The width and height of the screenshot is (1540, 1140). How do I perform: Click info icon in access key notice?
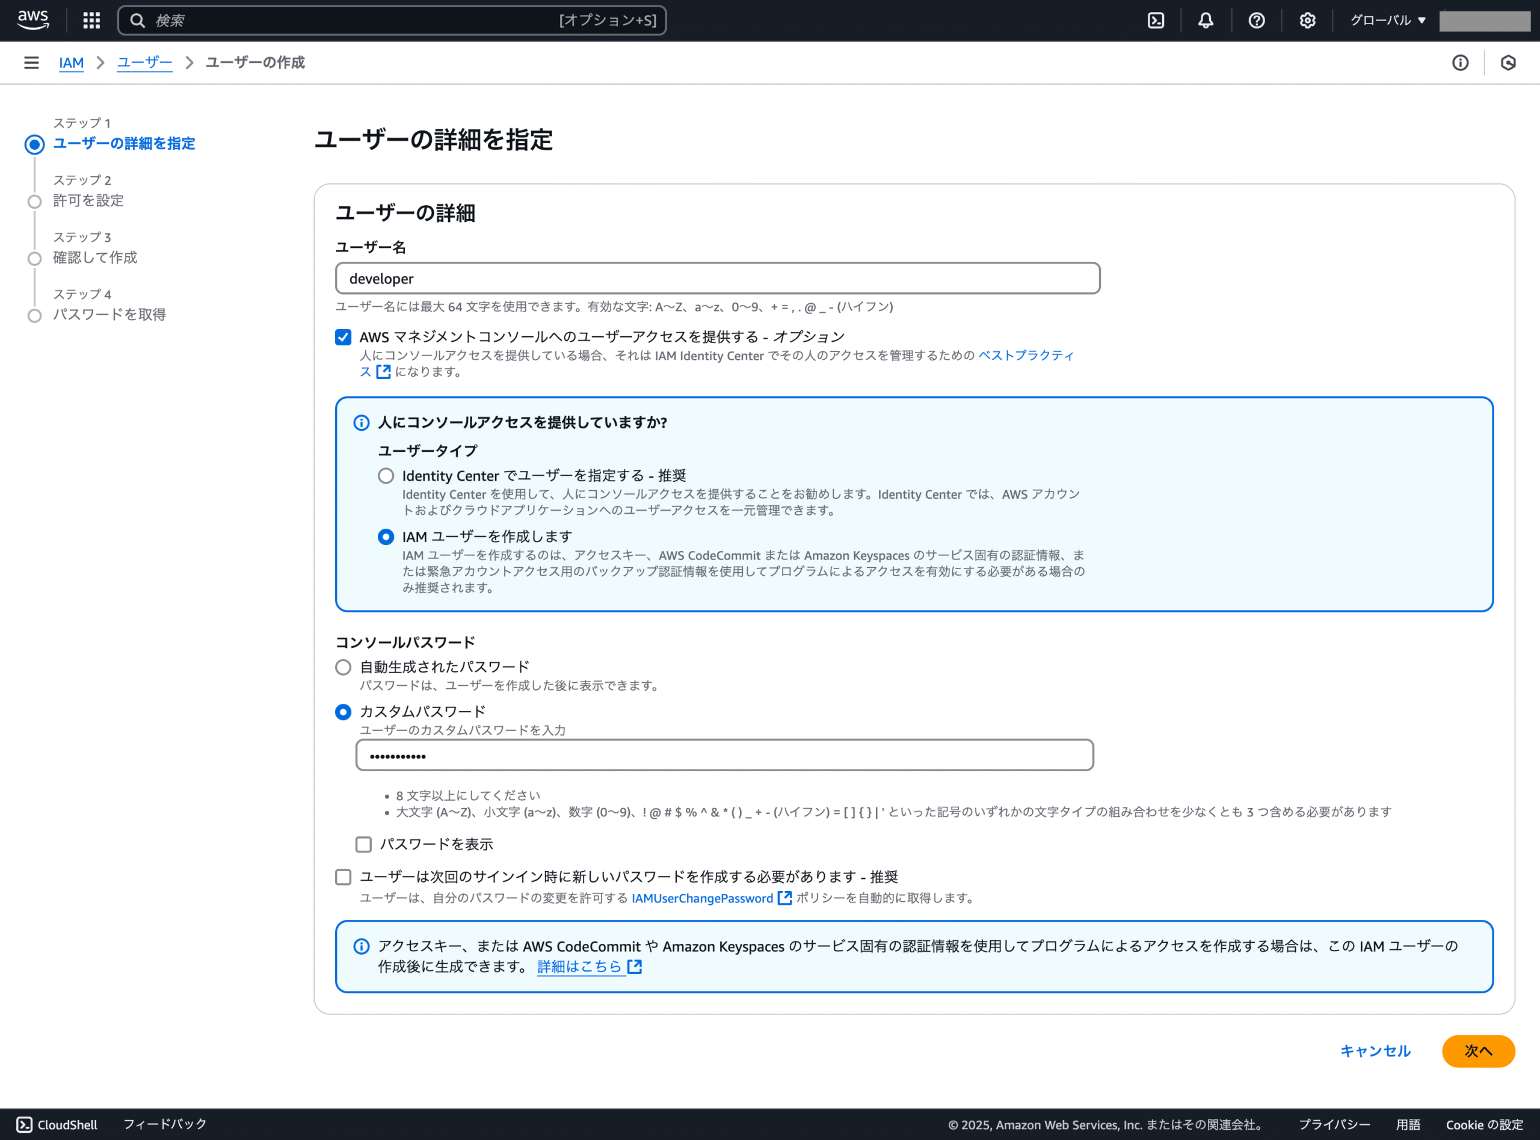(x=361, y=946)
